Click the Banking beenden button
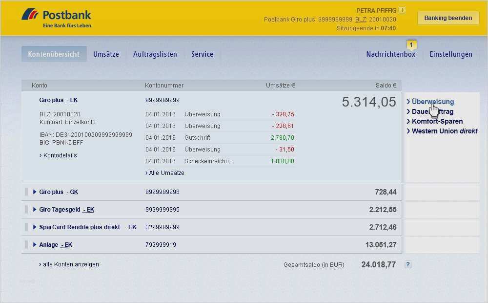This screenshot has height=303, width=488. 448,18
